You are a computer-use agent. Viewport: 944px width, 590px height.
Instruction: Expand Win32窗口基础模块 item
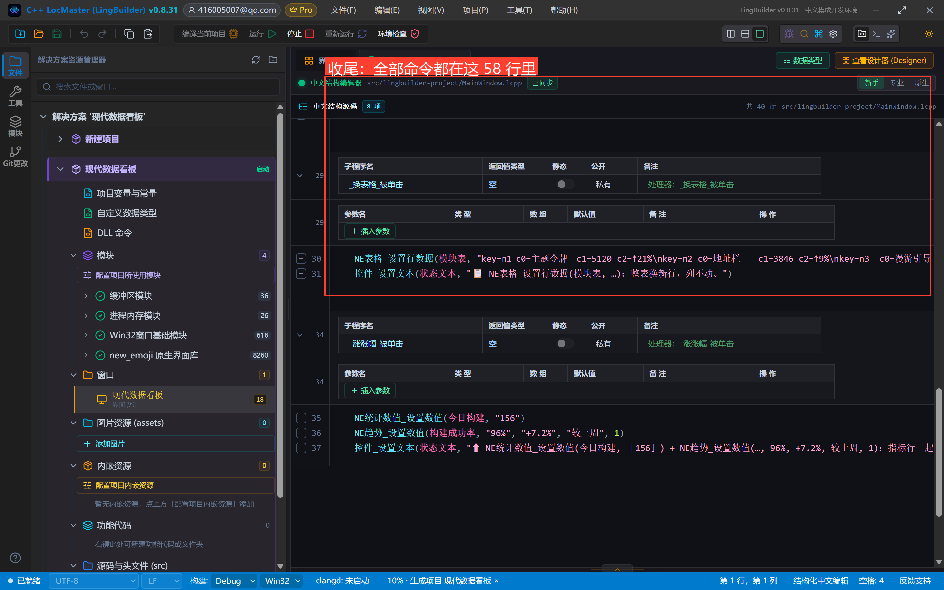tap(86, 335)
